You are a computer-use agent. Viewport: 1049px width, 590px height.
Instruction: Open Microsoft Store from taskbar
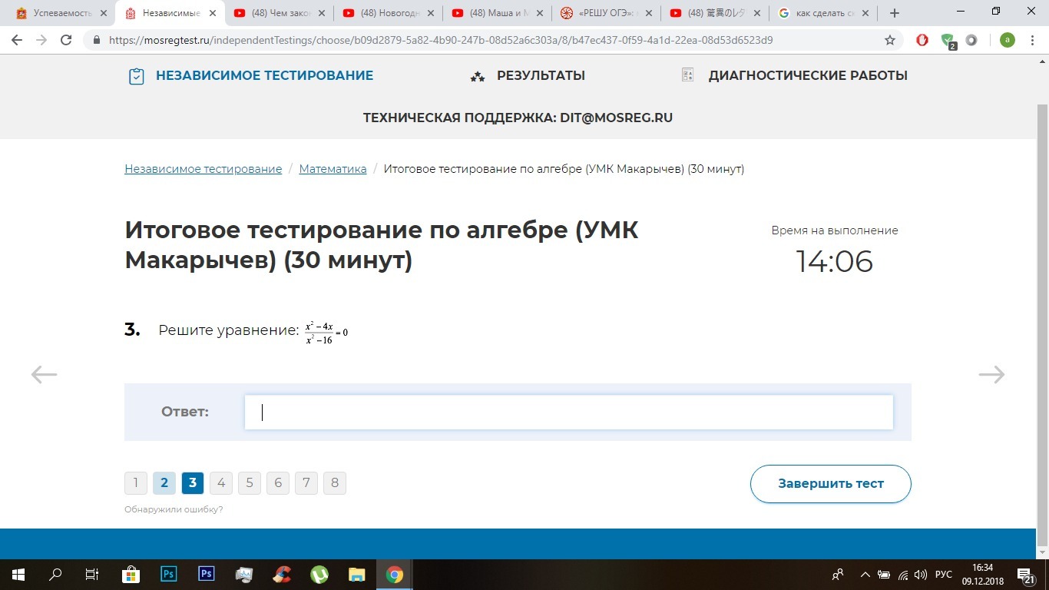click(x=131, y=575)
